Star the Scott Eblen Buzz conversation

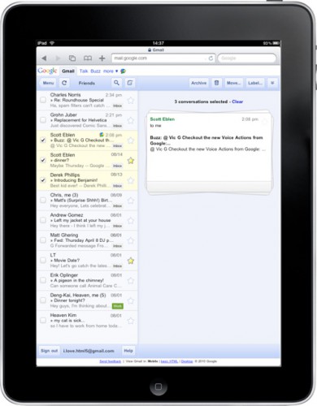click(131, 140)
